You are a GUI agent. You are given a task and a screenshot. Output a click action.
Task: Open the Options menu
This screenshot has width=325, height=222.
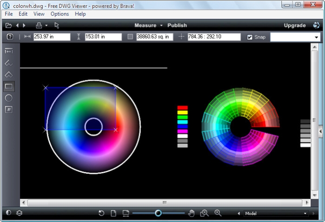point(60,14)
